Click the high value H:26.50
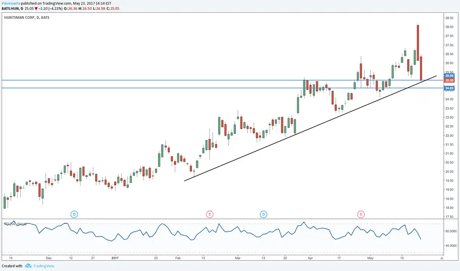This screenshot has width=460, height=271. coord(85,8)
